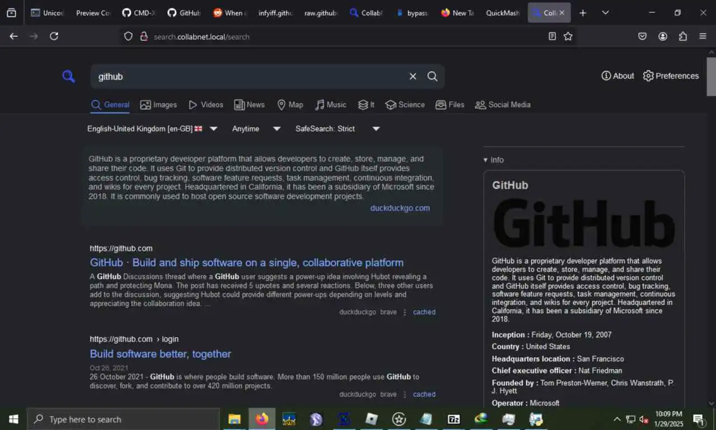Open File Explorer from taskbar
The image size is (716, 430).
[x=234, y=419]
